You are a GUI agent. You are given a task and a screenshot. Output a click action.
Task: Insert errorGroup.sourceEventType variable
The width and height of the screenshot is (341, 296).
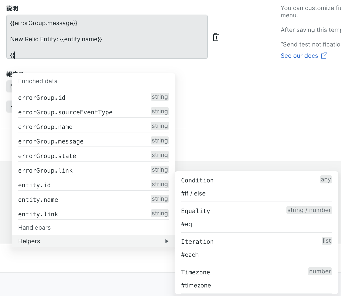coord(65,112)
